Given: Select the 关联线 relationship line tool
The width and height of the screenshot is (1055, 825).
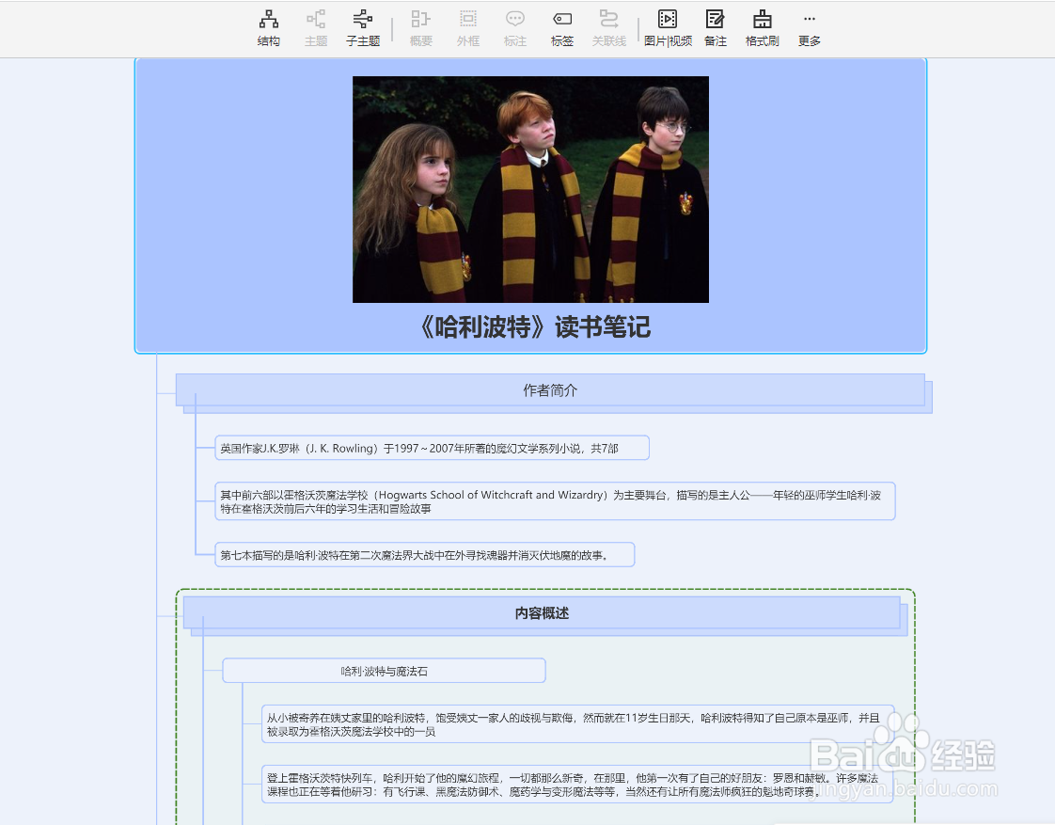Looking at the screenshot, I should 609,28.
